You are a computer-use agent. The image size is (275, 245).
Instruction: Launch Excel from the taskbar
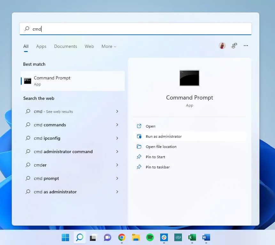[192, 237]
